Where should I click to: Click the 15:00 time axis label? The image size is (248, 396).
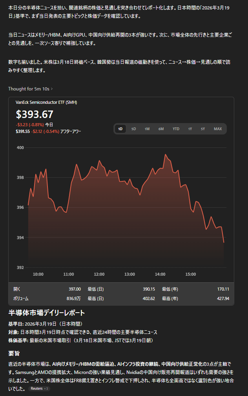191,274
